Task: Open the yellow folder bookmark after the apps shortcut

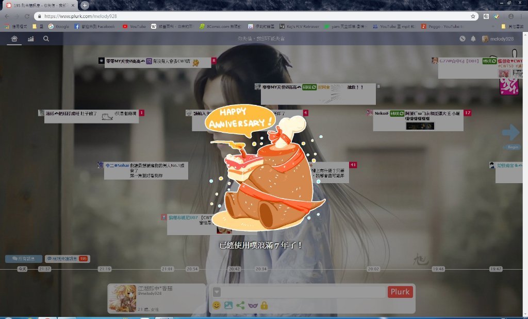Action: pyautogui.click(x=38, y=26)
